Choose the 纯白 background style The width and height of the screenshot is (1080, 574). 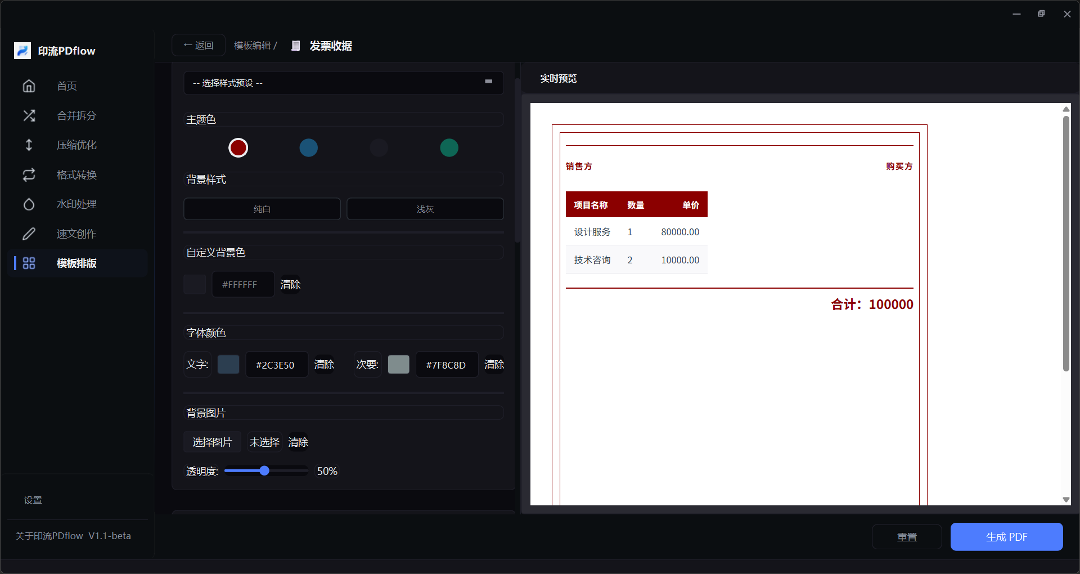262,209
